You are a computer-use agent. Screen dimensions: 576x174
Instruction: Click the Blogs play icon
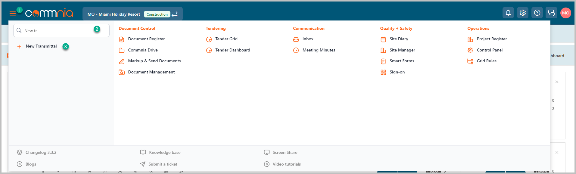[20, 164]
